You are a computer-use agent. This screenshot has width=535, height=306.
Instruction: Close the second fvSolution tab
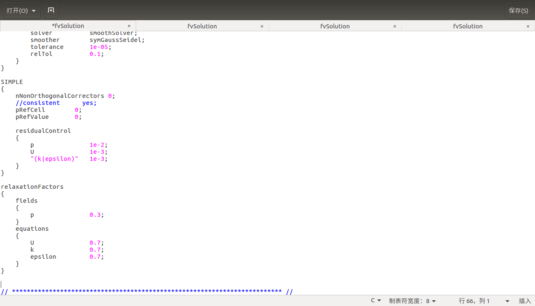[262, 26]
